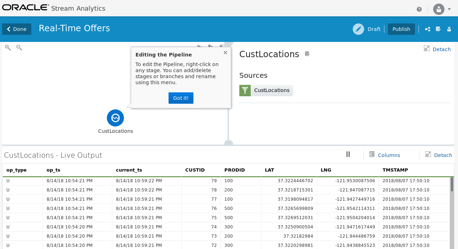The width and height of the screenshot is (458, 249).
Task: Click Got it! in pipeline tip
Action: 181,98
